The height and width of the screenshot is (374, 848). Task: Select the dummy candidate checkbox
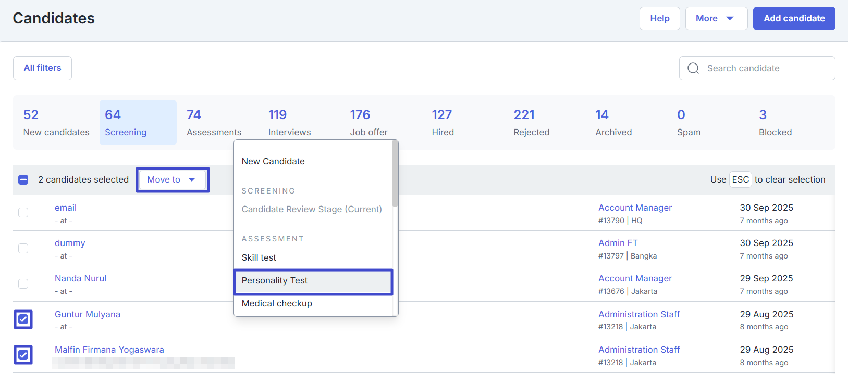click(x=23, y=248)
